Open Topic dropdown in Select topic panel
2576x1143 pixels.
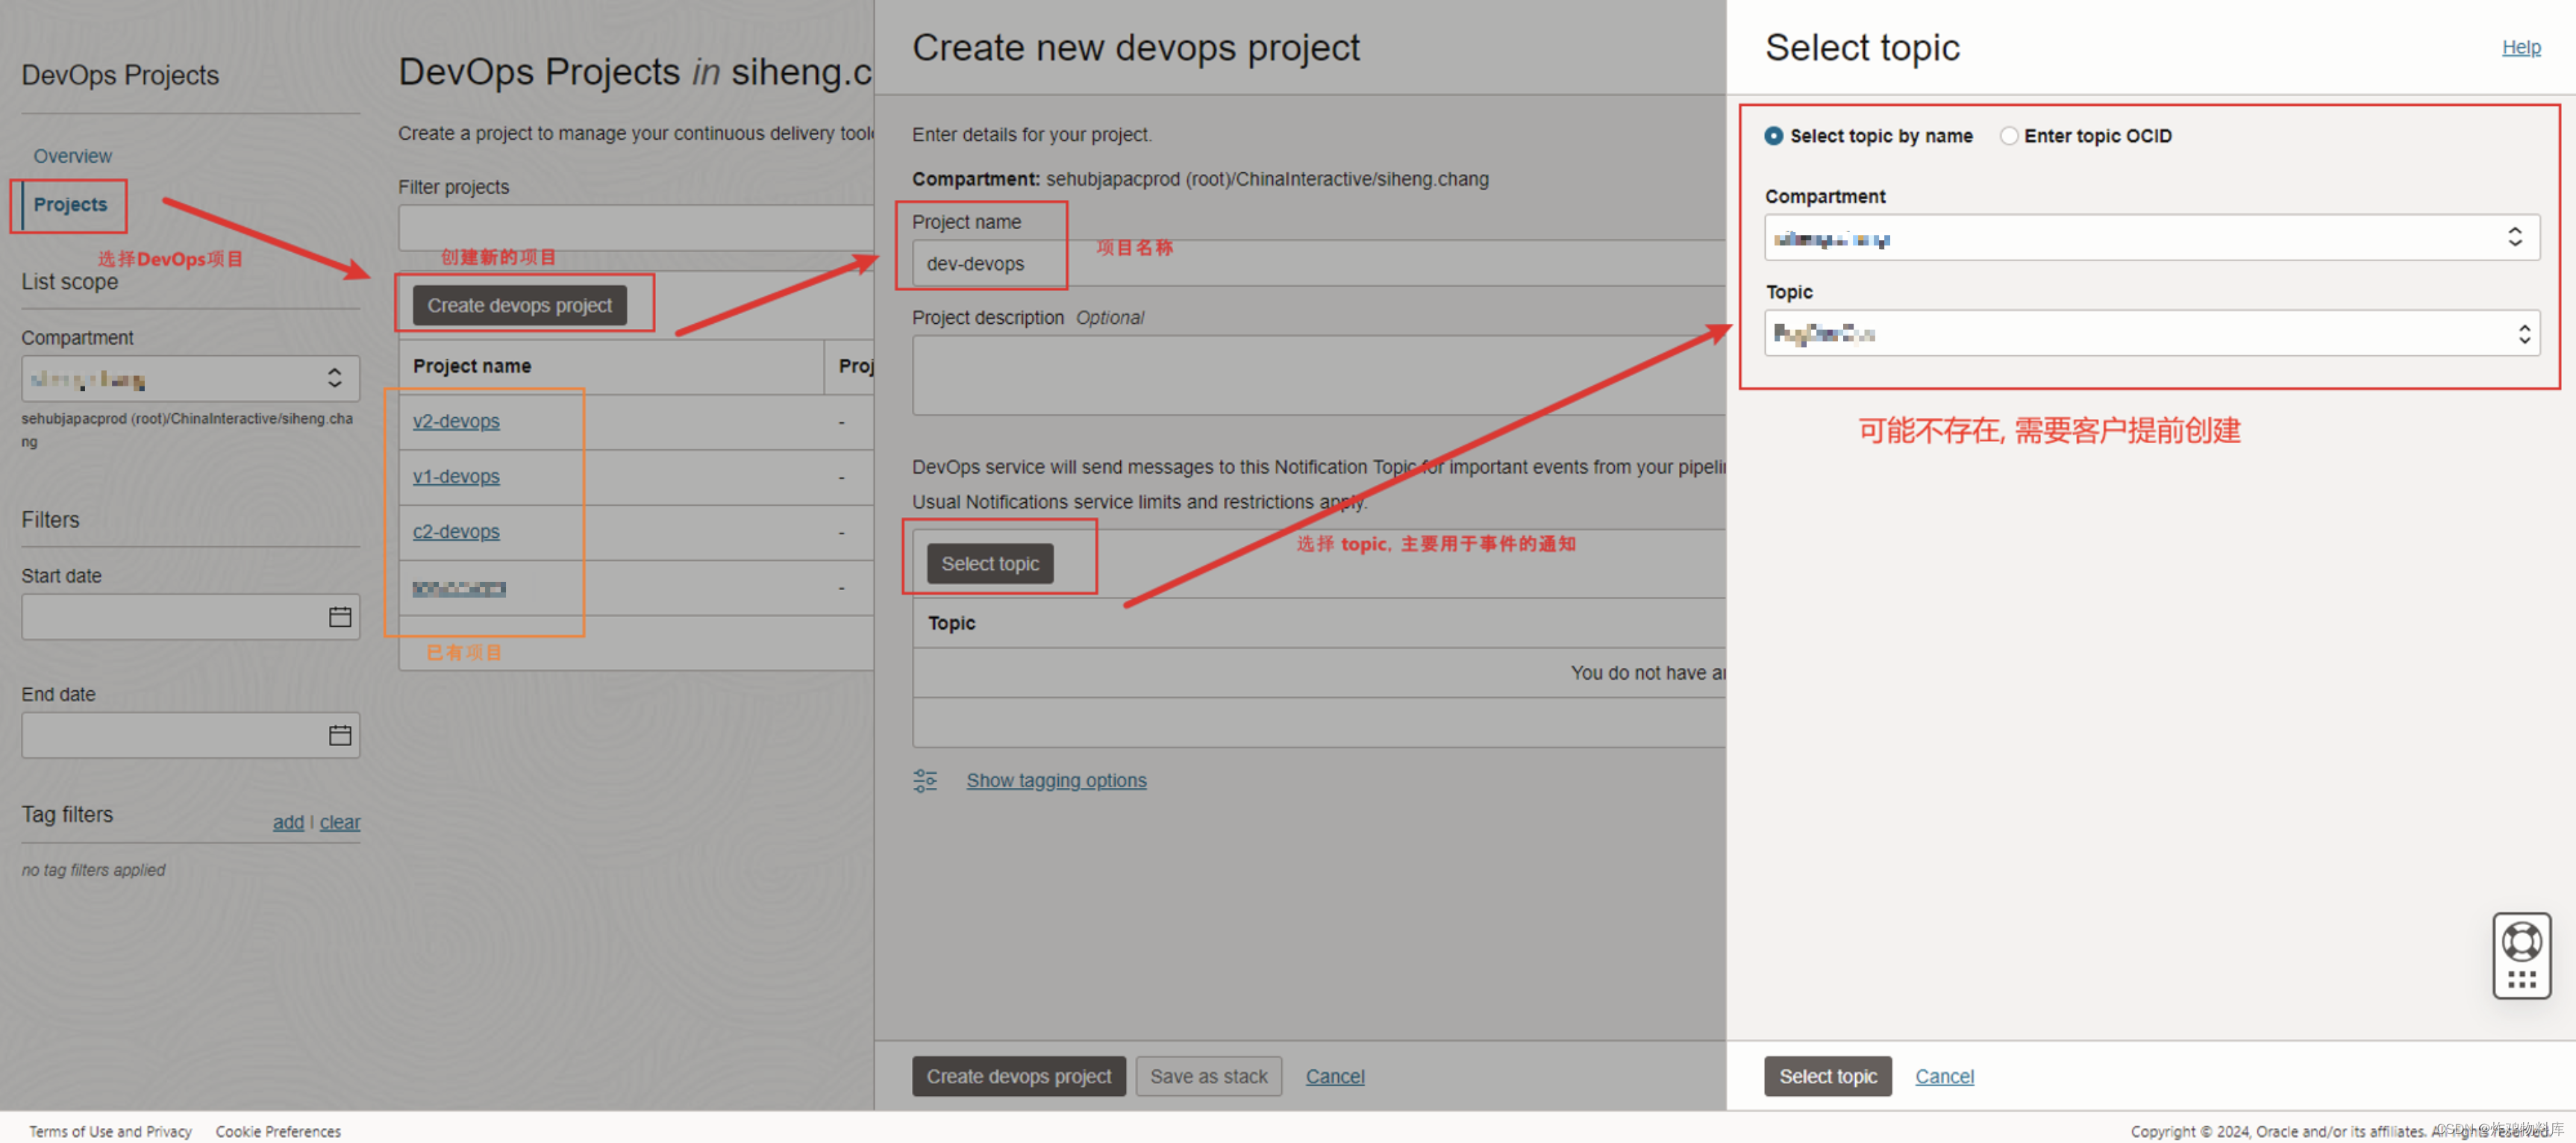pyautogui.click(x=2151, y=333)
